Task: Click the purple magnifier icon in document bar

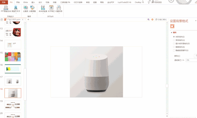Action: coord(148,20)
